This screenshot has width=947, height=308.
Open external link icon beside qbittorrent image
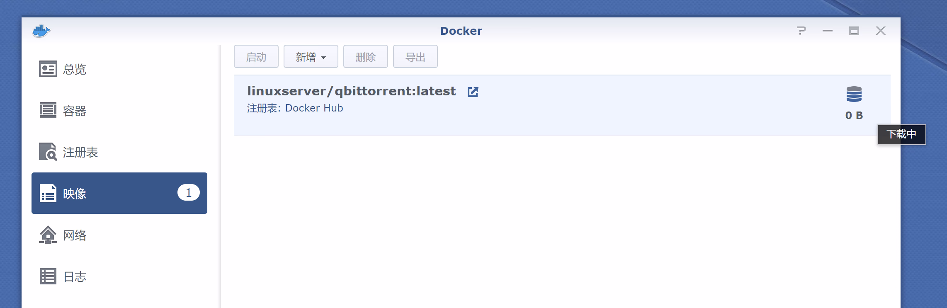(473, 92)
